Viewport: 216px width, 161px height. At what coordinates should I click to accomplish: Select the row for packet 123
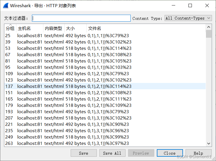[x=105, y=80]
